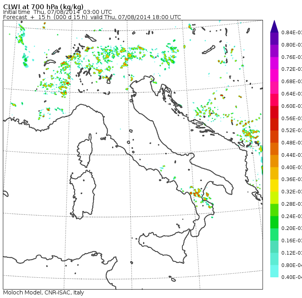Select the sea-green swatch between 0.16E-03 and 0.20E-03
The image size is (302, 298).
click(274, 235)
